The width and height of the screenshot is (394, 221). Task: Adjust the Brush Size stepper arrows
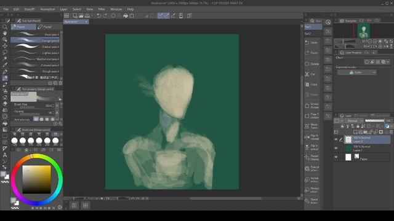54,106
